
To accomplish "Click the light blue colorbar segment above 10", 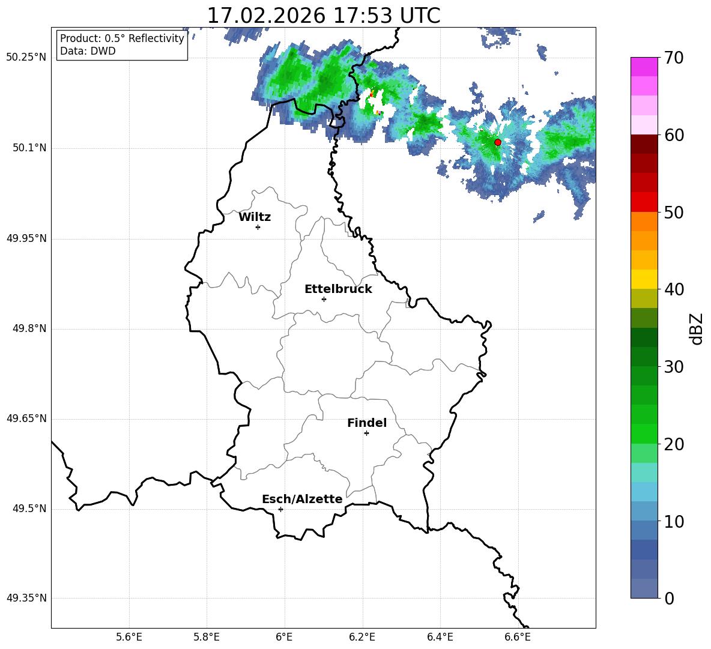I will (x=644, y=512).
